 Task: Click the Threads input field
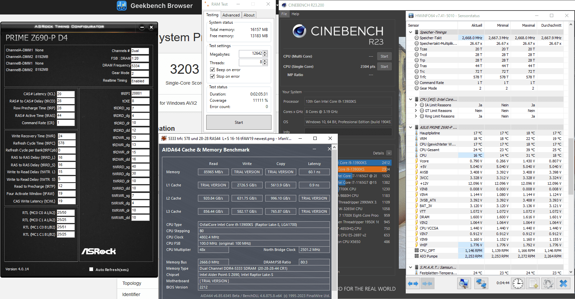(251, 62)
